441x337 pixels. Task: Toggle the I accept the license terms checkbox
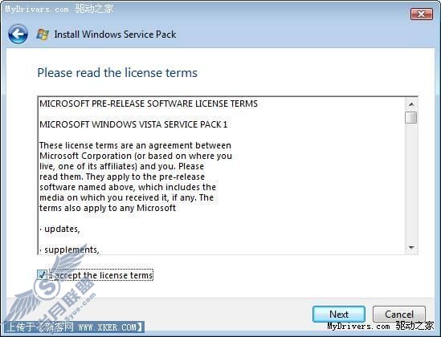click(42, 274)
